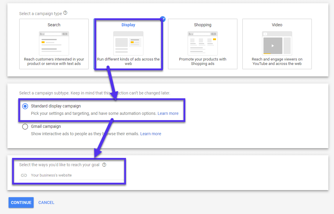The image size is (334, 214).
Task: Select the Gmail campaign option
Action: (25, 126)
